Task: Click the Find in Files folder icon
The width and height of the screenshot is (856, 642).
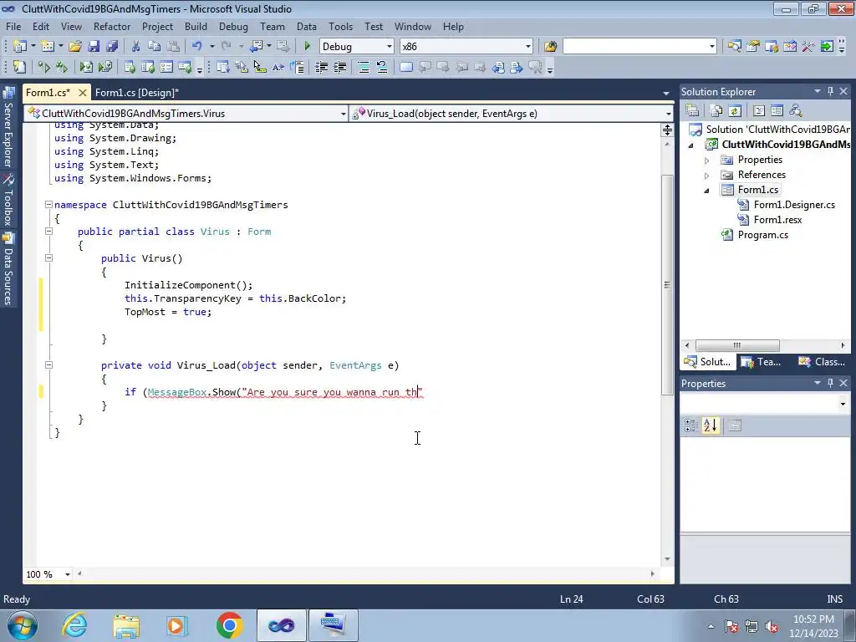Action: click(550, 47)
